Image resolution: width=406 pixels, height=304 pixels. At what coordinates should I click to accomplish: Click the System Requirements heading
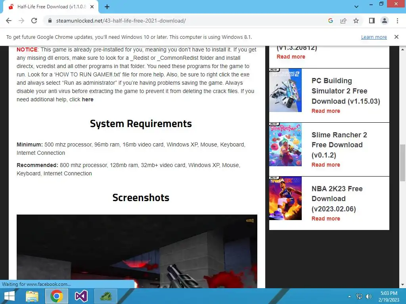141,123
